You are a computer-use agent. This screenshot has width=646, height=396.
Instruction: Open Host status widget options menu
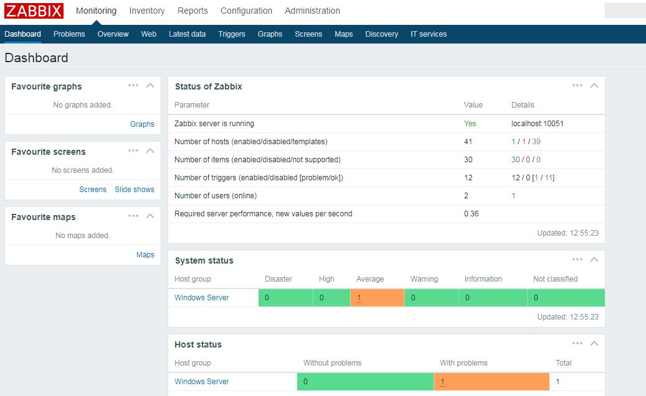point(577,343)
